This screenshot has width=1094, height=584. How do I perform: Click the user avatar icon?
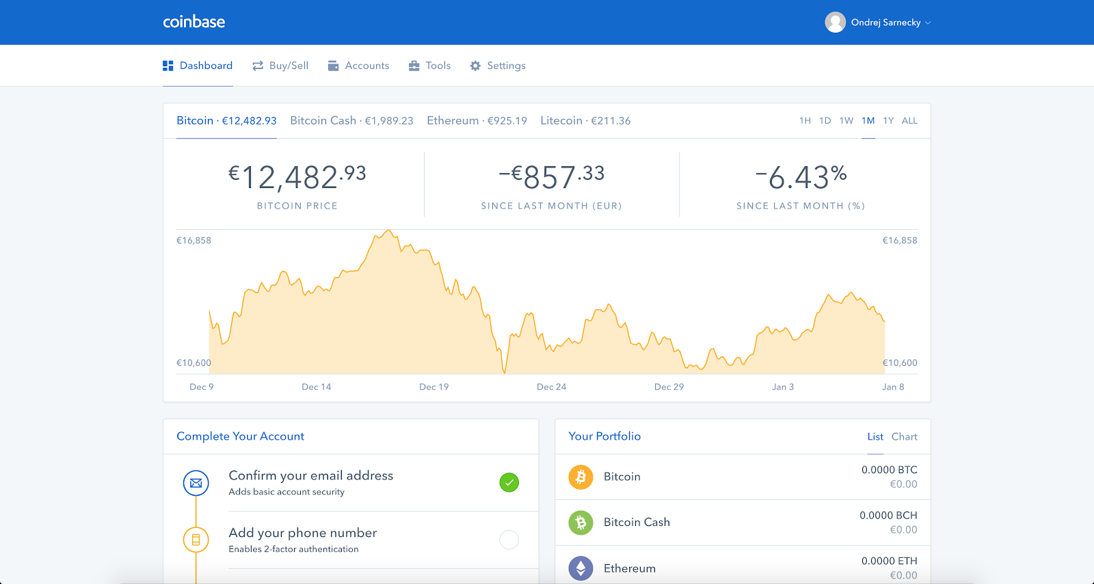point(835,23)
